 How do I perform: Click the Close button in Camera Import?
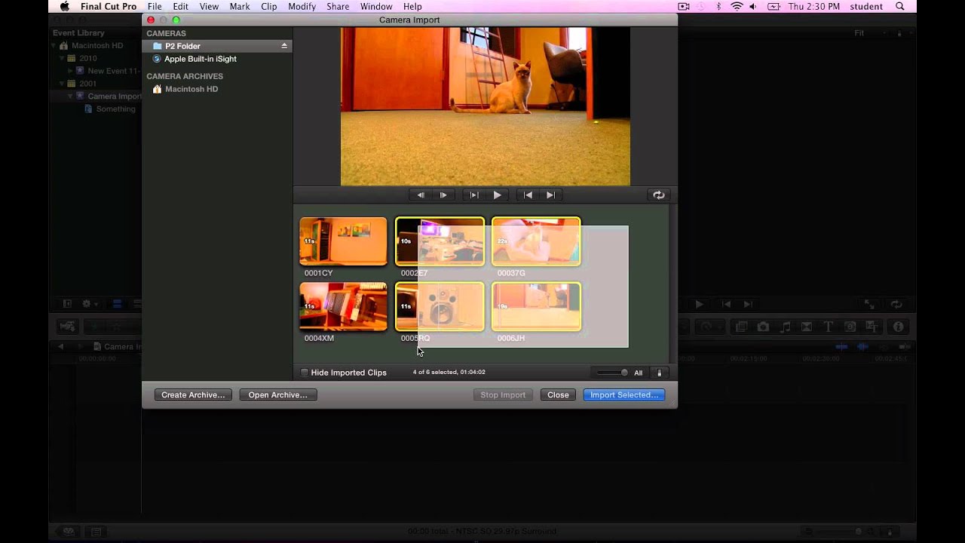(x=558, y=394)
